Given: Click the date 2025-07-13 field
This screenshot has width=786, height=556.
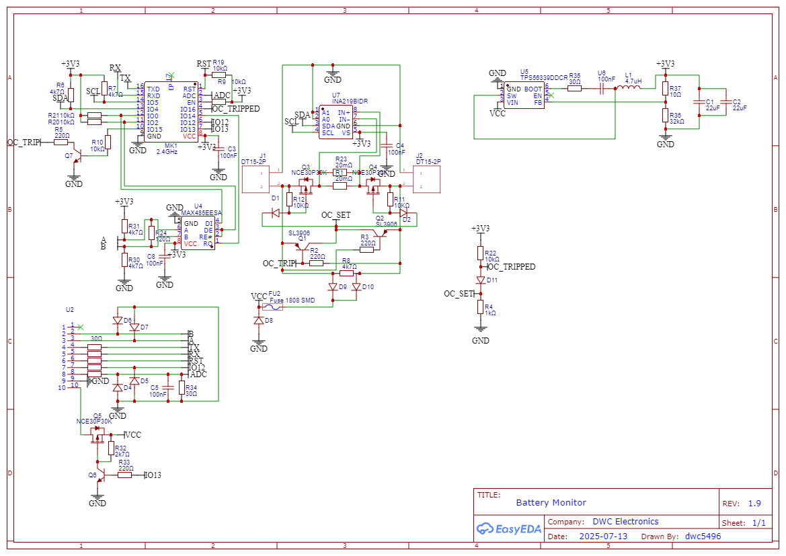Looking at the screenshot, I should (603, 537).
